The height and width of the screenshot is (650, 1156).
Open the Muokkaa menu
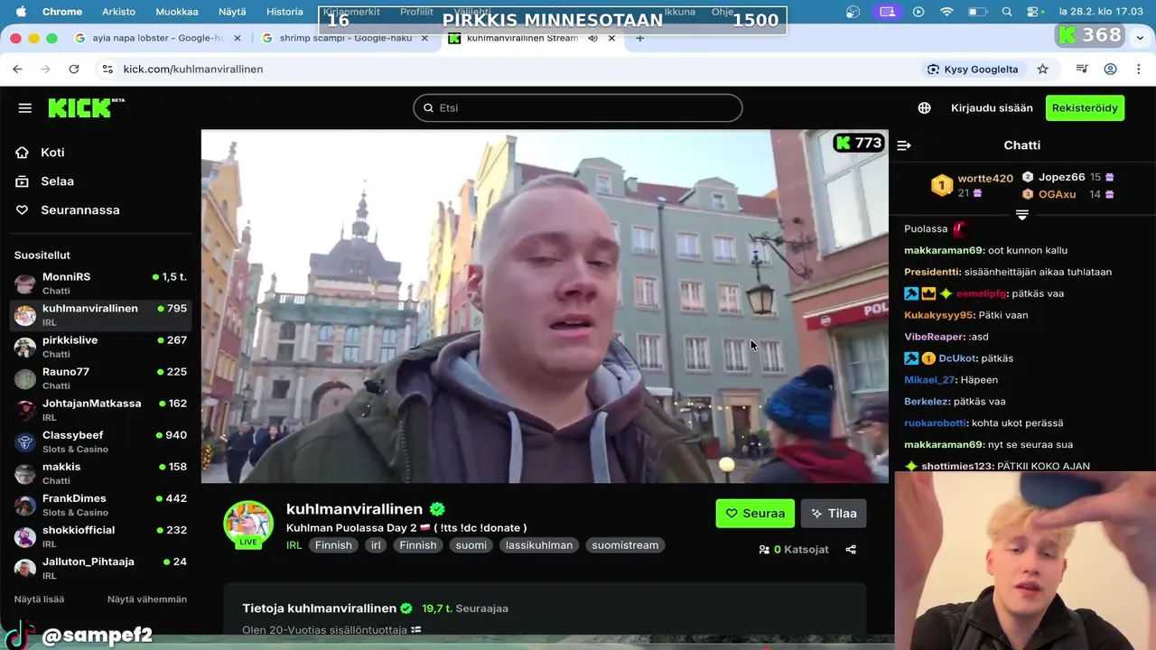[x=177, y=12]
